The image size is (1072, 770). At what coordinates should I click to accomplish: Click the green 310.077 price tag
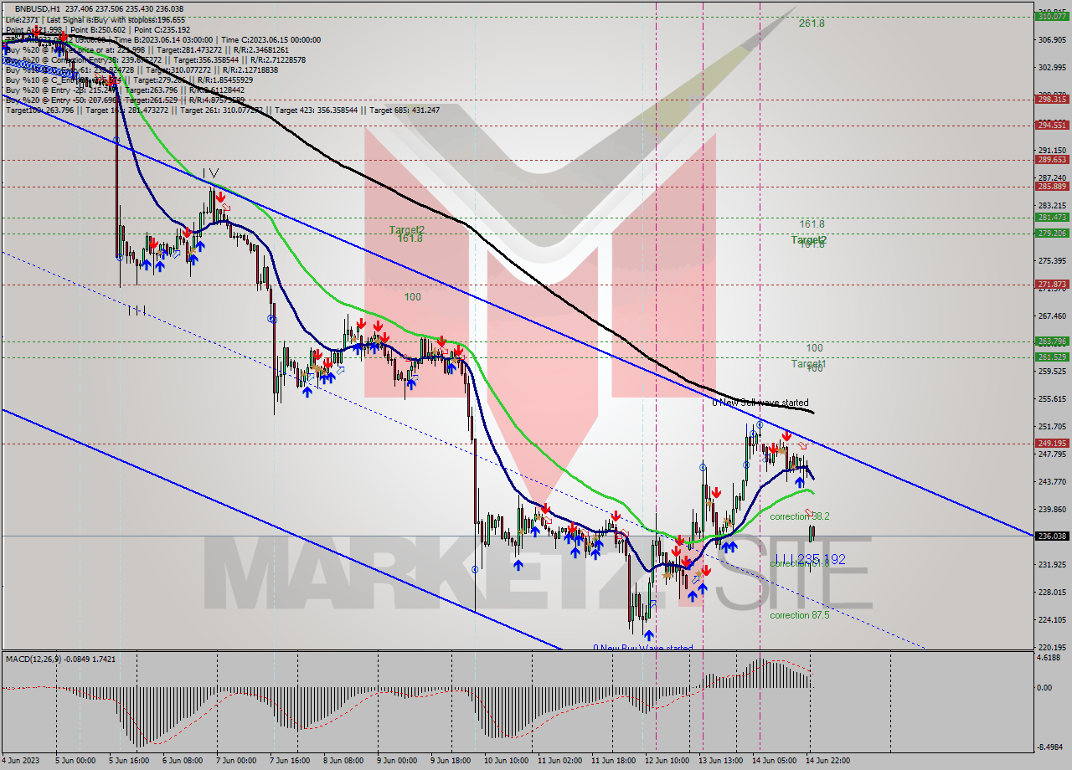tap(1052, 16)
